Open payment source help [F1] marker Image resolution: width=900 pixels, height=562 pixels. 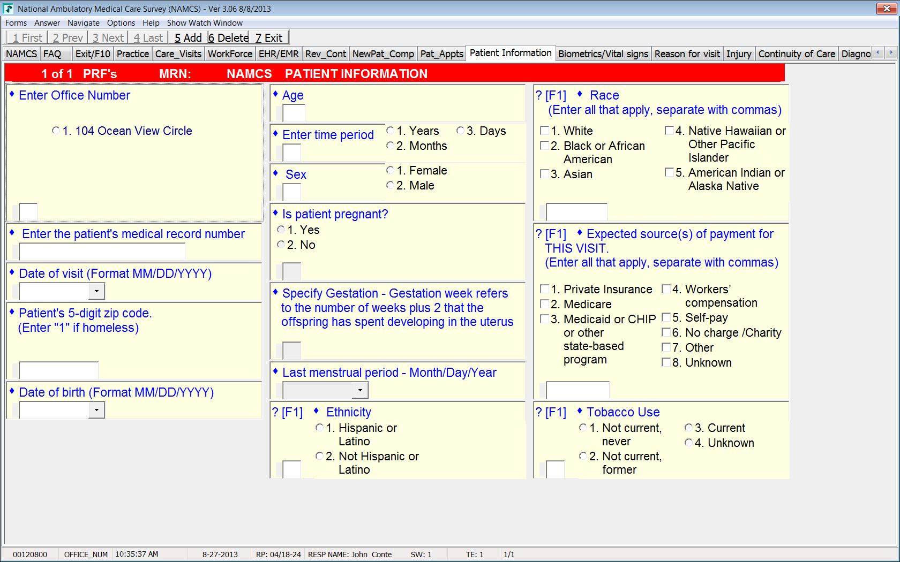pyautogui.click(x=551, y=234)
